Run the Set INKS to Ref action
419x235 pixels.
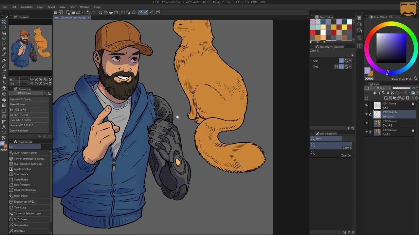coord(29,110)
